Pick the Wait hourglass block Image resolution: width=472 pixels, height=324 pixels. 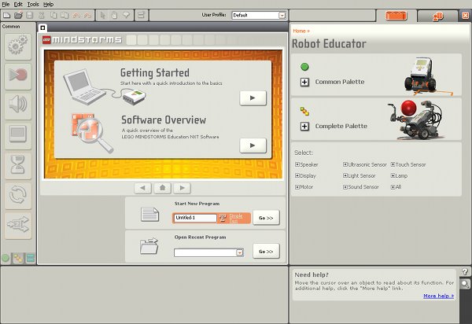tap(18, 165)
